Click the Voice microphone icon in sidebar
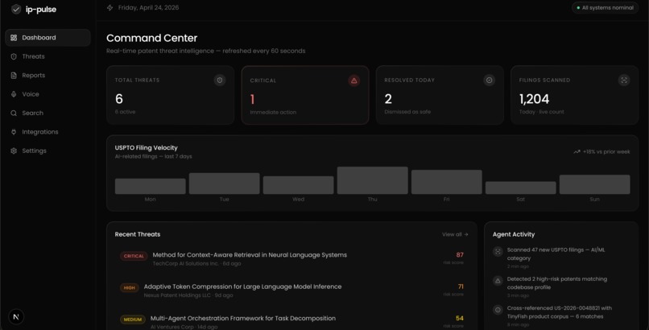Screen dimensions: 649x330 click(14, 94)
